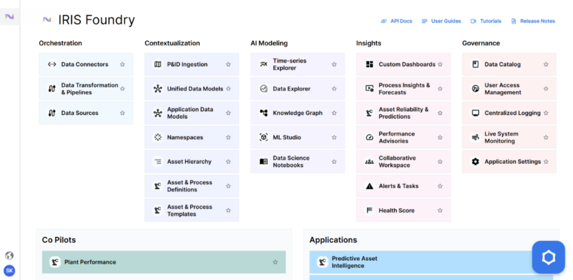Click the Collaborative Workspace label
Image resolution: width=573 pixels, height=280 pixels.
(397, 162)
